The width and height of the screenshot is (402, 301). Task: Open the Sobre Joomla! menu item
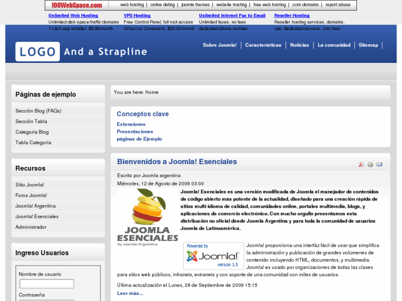click(x=220, y=45)
